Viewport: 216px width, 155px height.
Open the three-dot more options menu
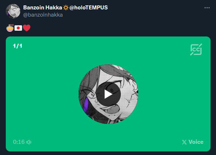pos(207,8)
